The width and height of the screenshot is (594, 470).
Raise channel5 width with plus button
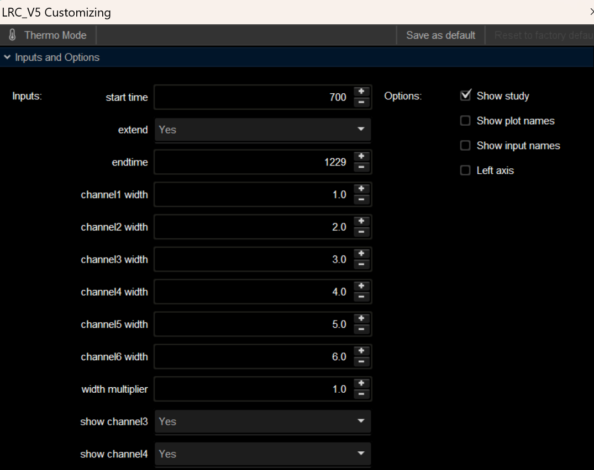(x=361, y=319)
